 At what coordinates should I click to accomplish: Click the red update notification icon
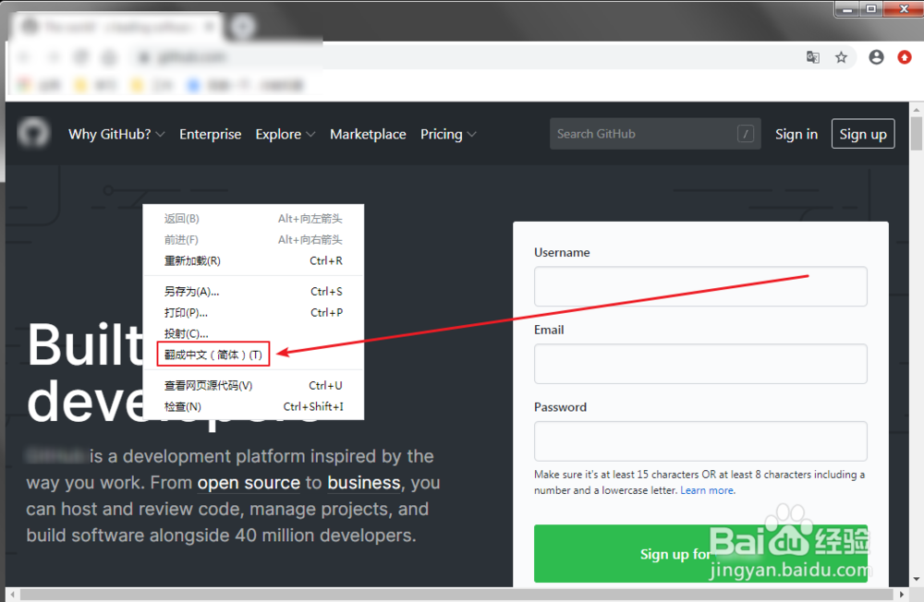click(904, 57)
